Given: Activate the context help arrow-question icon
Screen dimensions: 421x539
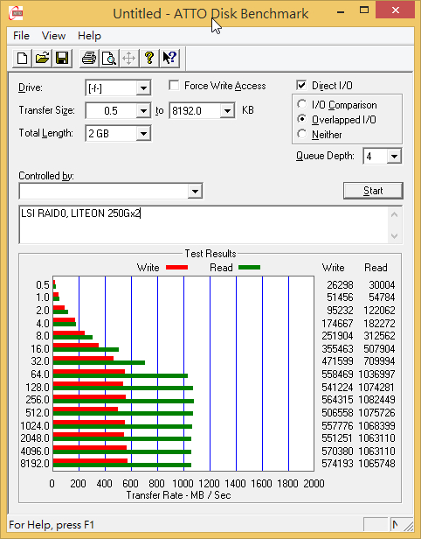Looking at the screenshot, I should pyautogui.click(x=169, y=58).
